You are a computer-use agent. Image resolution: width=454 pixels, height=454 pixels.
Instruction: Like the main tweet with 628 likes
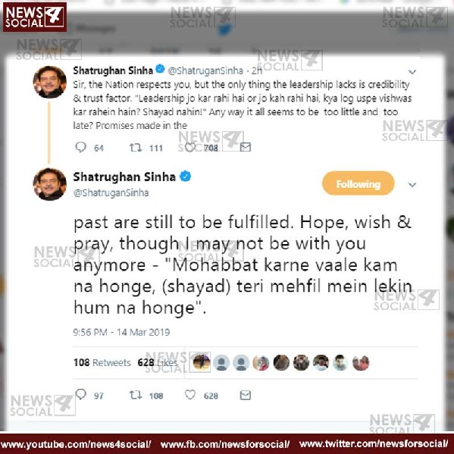190,395
